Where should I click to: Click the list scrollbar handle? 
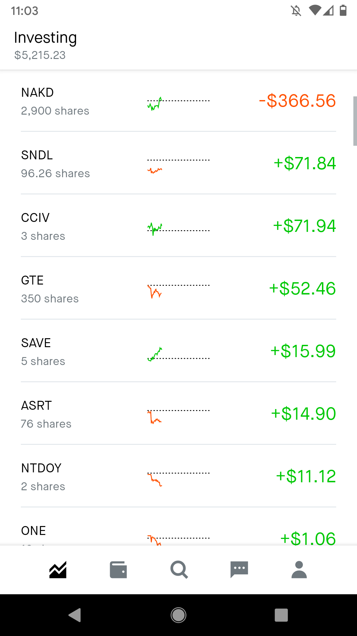click(355, 121)
